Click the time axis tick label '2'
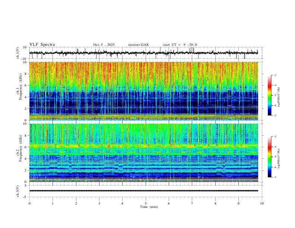This screenshot has height=228, width=295. click(x=76, y=203)
